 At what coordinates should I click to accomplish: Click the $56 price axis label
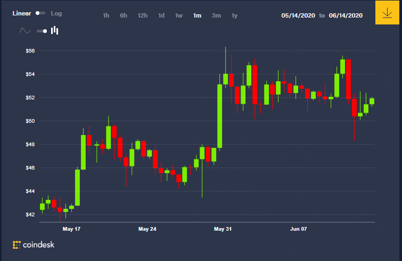point(30,50)
